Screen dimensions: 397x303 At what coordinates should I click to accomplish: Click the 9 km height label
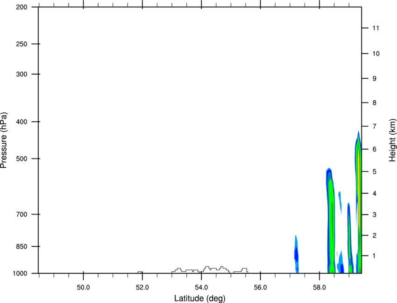click(x=375, y=79)
